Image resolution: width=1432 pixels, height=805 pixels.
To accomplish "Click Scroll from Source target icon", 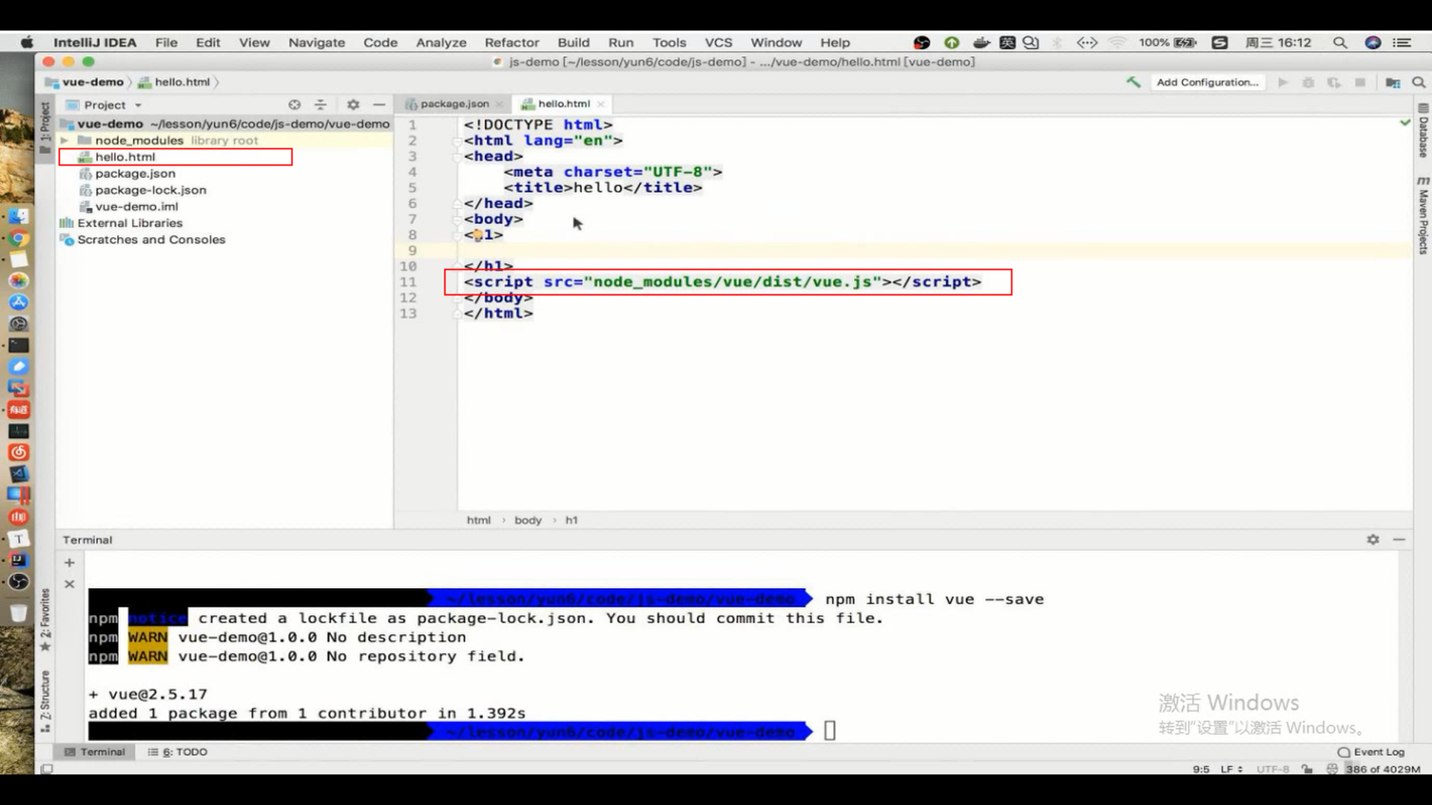I will (x=295, y=105).
